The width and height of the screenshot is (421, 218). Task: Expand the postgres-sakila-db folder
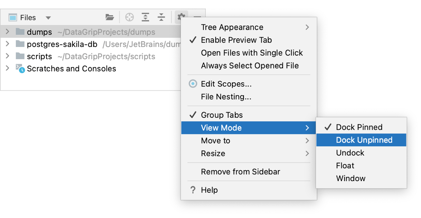click(7, 44)
